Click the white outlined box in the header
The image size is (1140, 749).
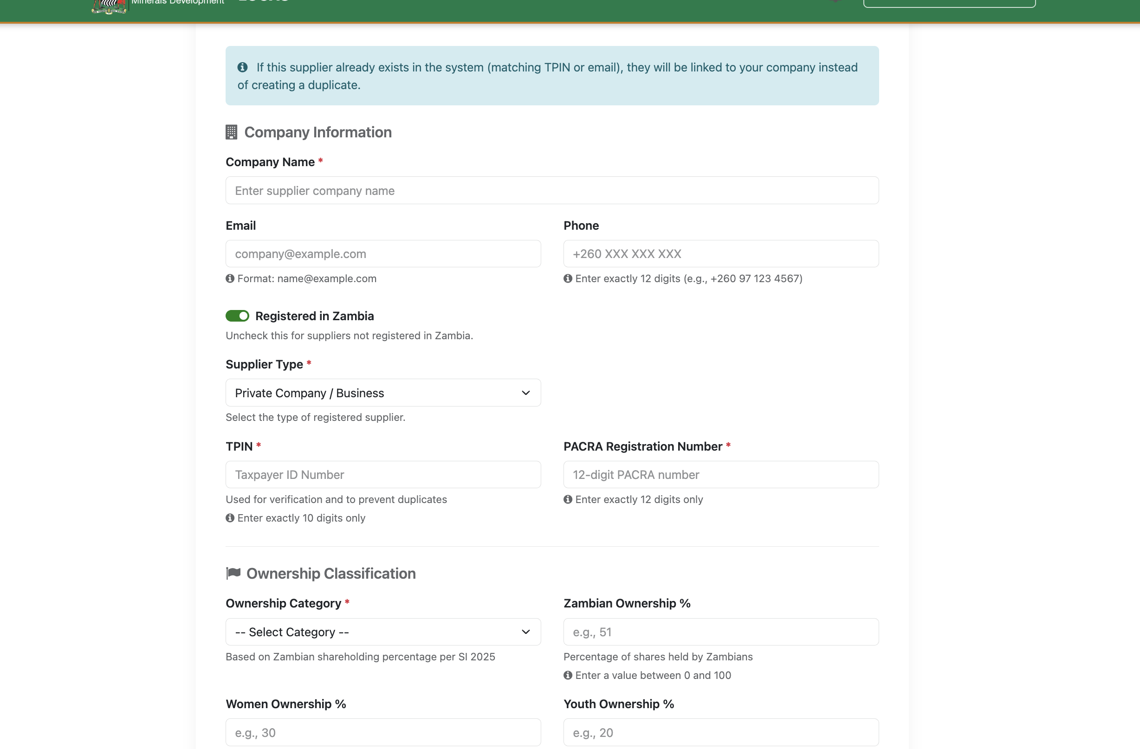click(x=949, y=3)
